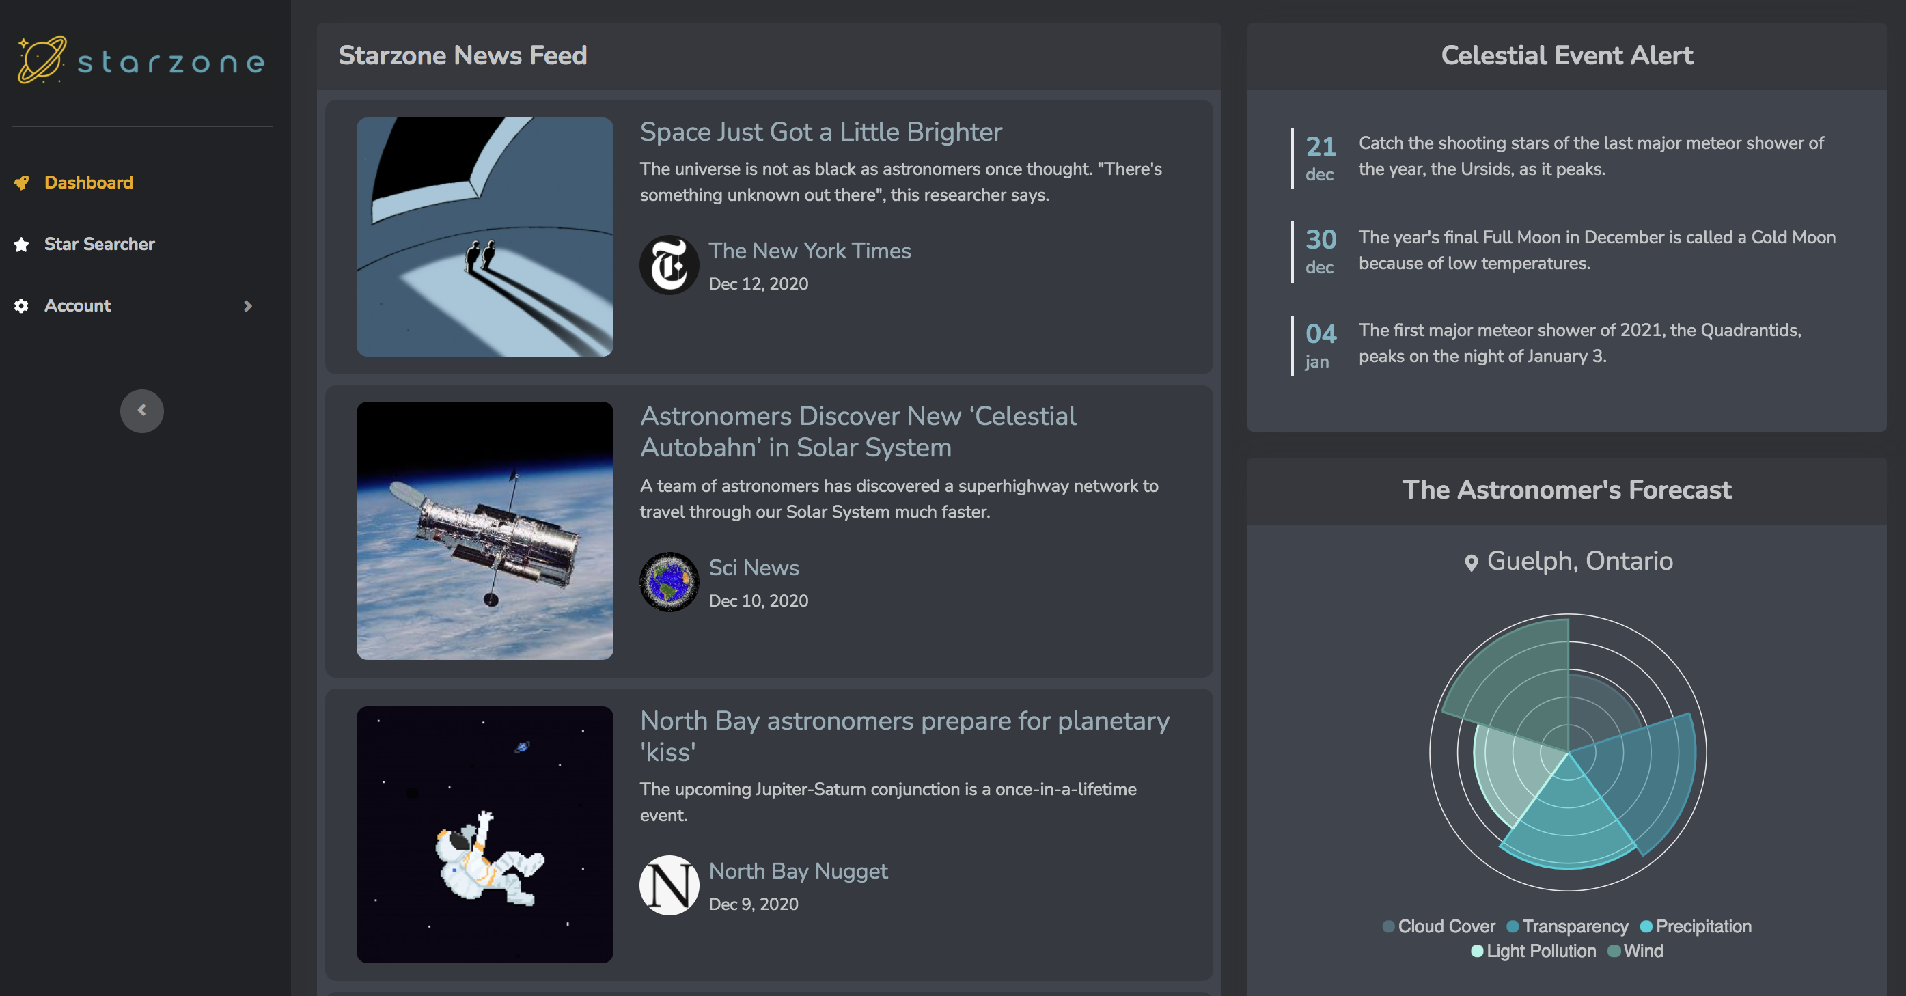Go to the Dashboard menu item
Viewport: 1906px width, 996px height.
tap(88, 183)
